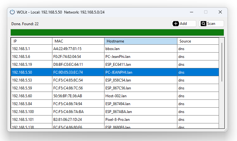The image size is (237, 141).
Task: Sort by the MAC column header
Action: click(x=78, y=41)
